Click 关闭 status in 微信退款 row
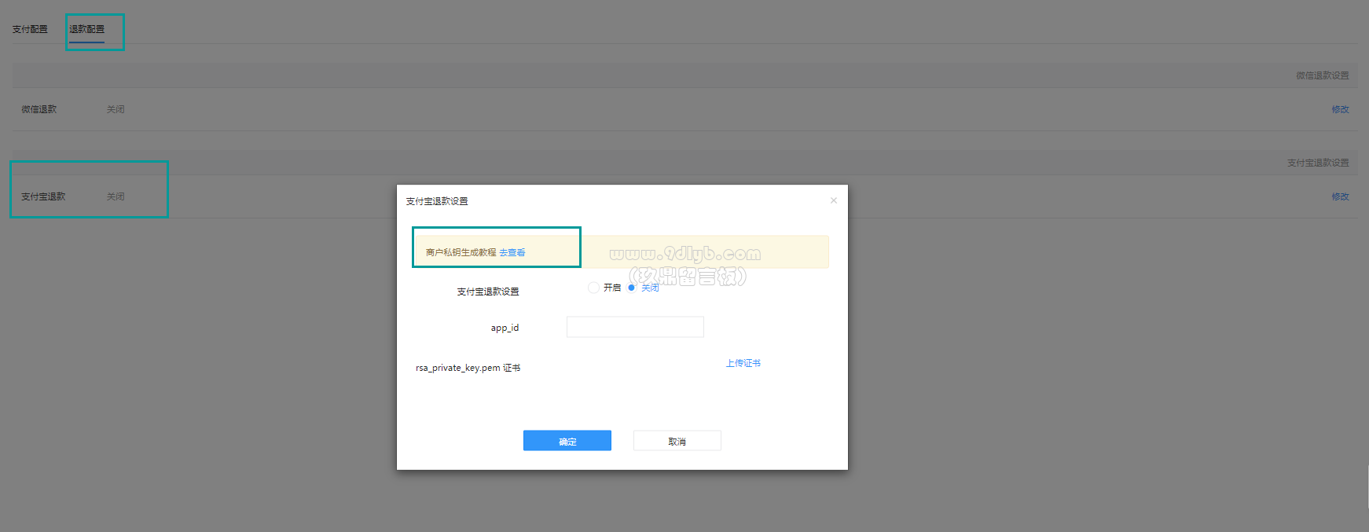This screenshot has width=1369, height=532. (x=116, y=109)
